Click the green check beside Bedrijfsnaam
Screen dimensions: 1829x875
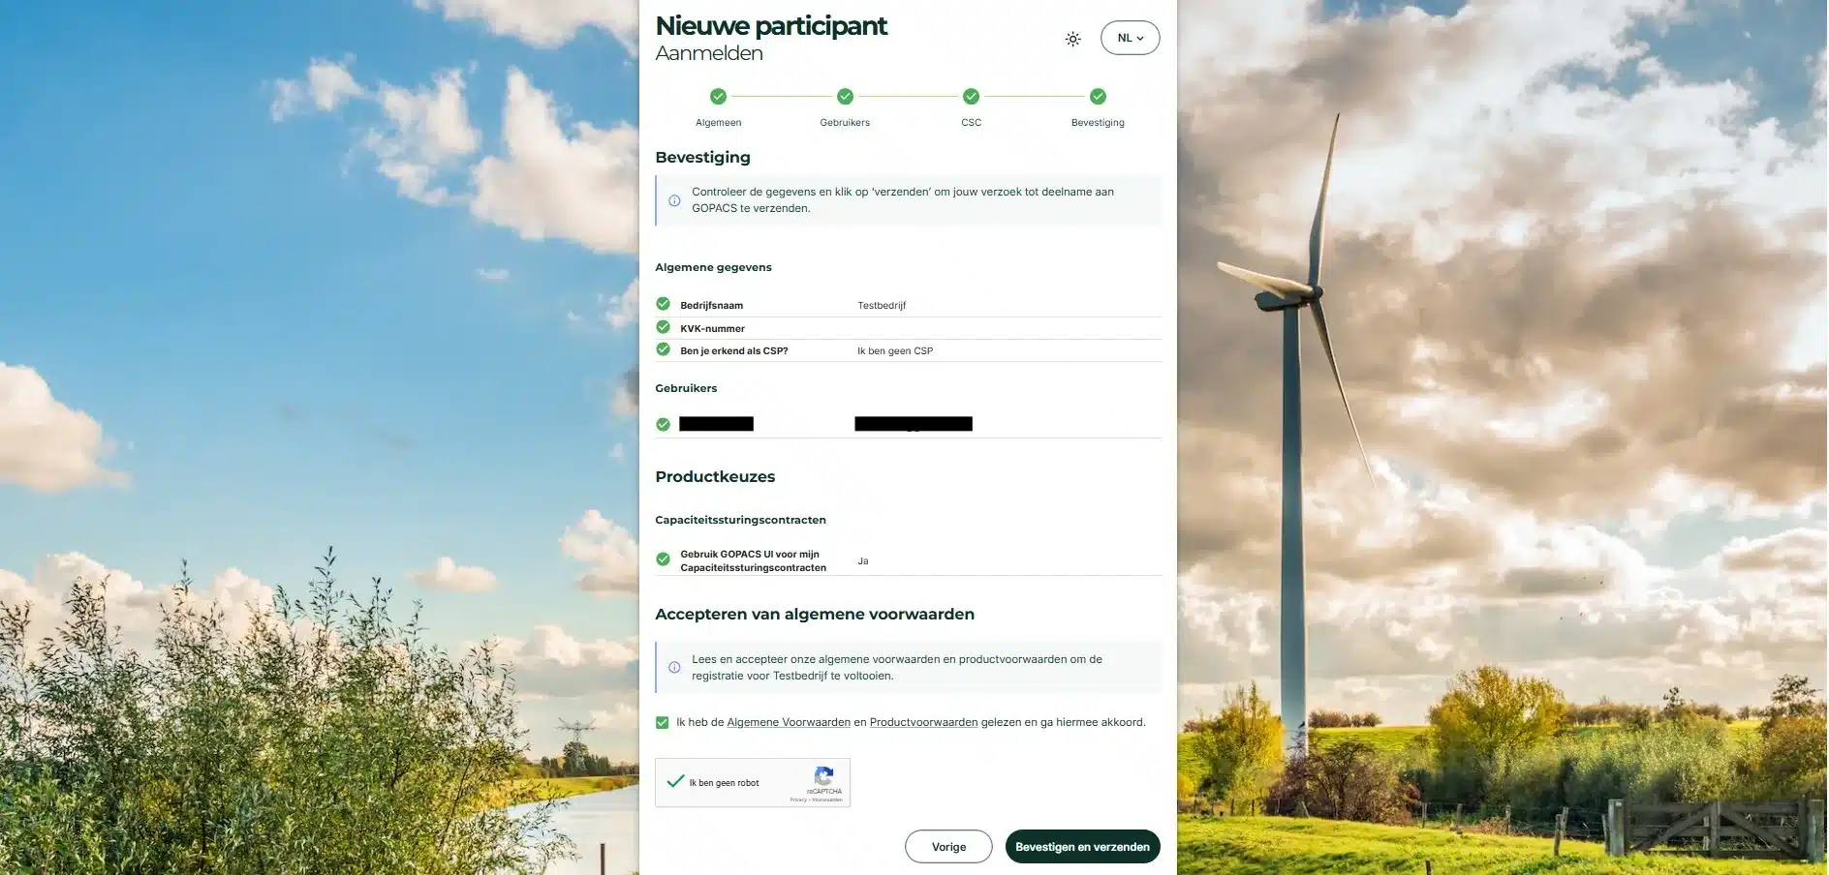point(663,304)
